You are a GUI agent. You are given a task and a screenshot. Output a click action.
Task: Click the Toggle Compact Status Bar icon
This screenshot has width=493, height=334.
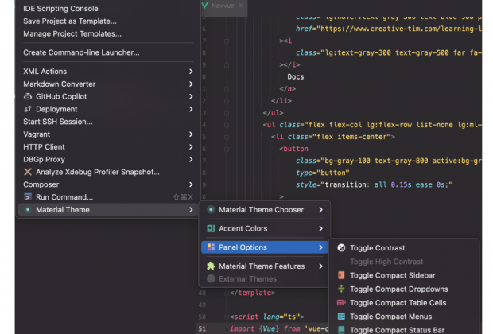[341, 329]
